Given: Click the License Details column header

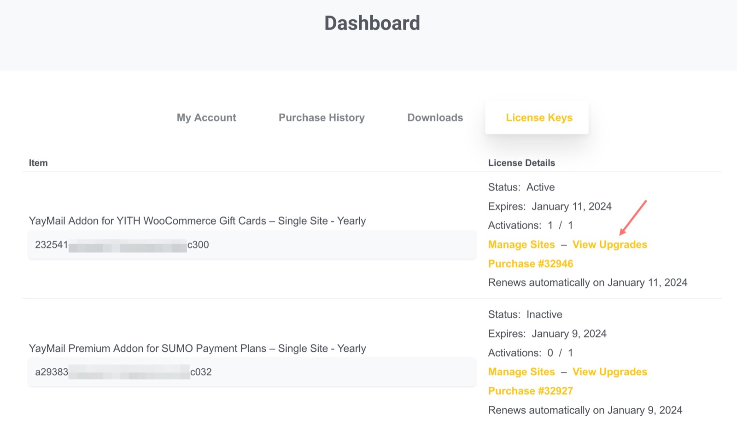Looking at the screenshot, I should (521, 163).
